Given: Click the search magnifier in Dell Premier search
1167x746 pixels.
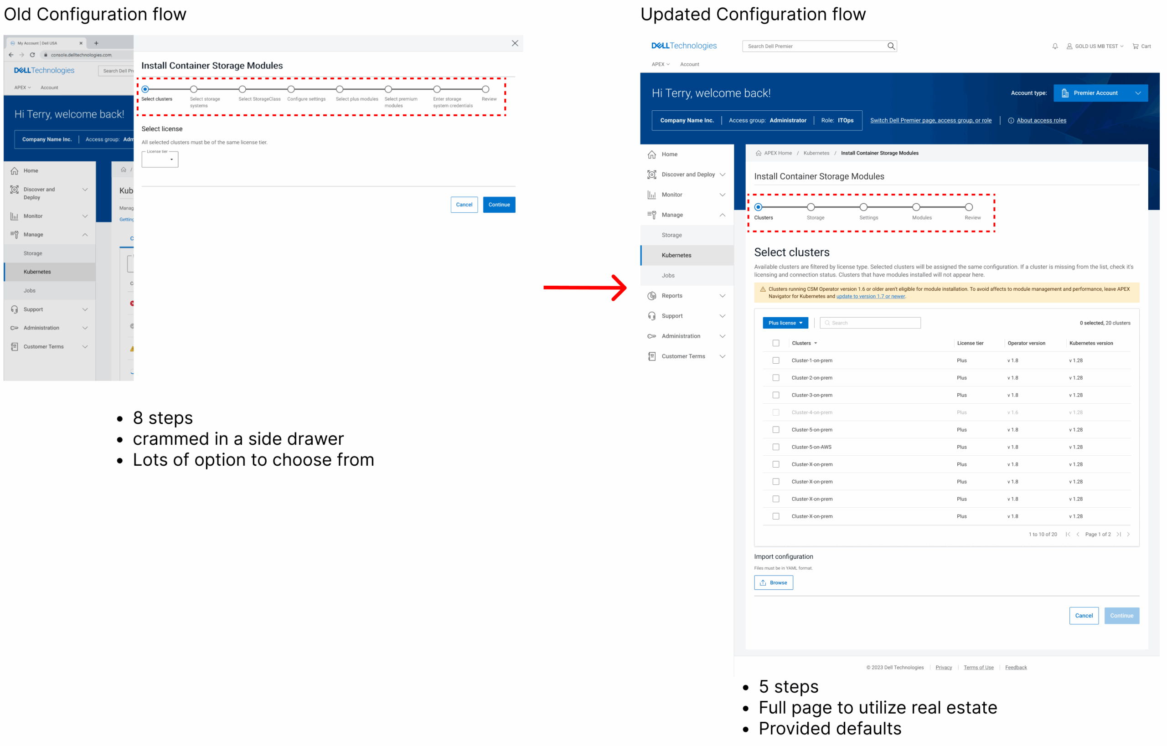Looking at the screenshot, I should 891,46.
